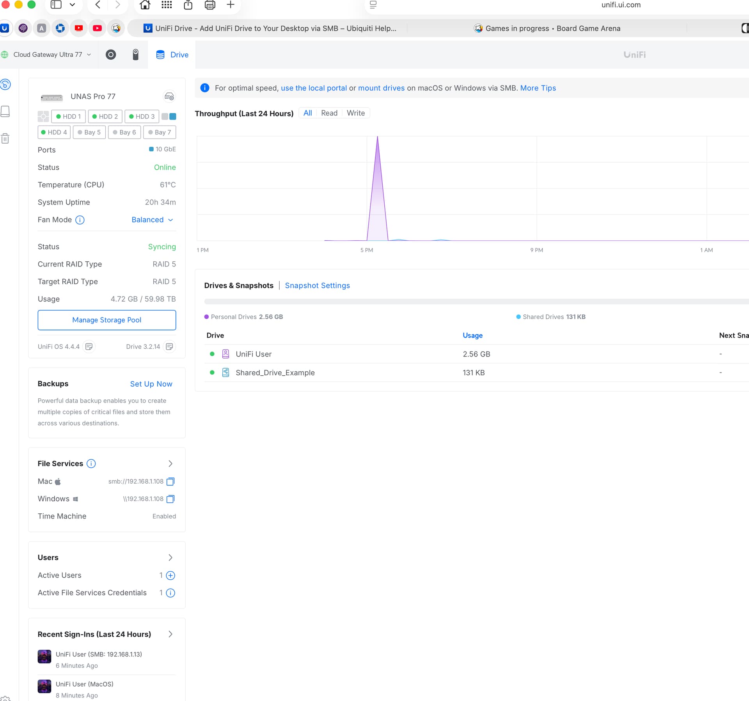Open the Drive application tab
749x701 pixels.
coord(172,55)
